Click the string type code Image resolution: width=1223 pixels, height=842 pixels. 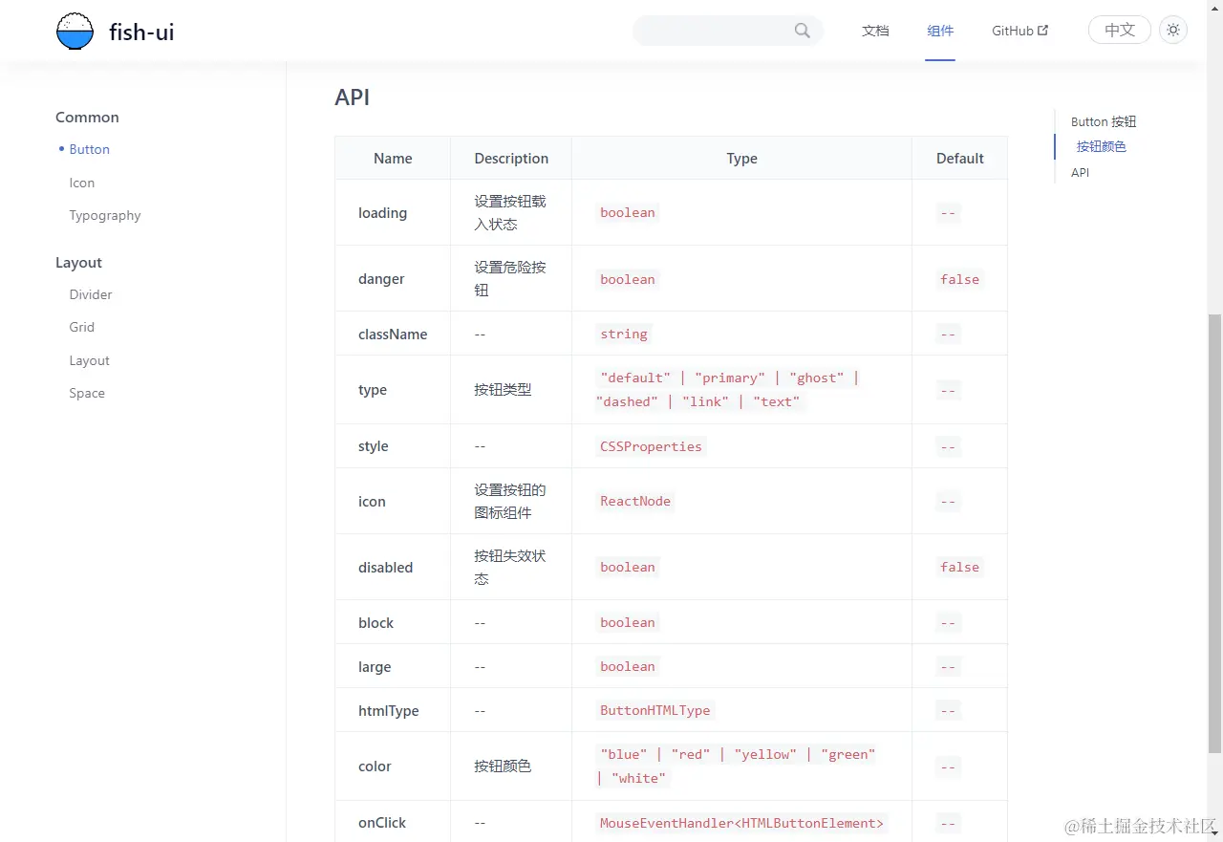click(x=624, y=334)
